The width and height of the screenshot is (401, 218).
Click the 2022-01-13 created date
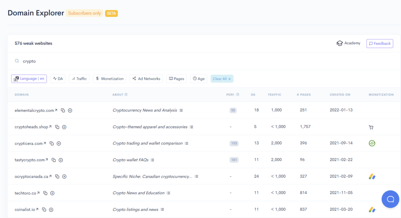(x=341, y=110)
